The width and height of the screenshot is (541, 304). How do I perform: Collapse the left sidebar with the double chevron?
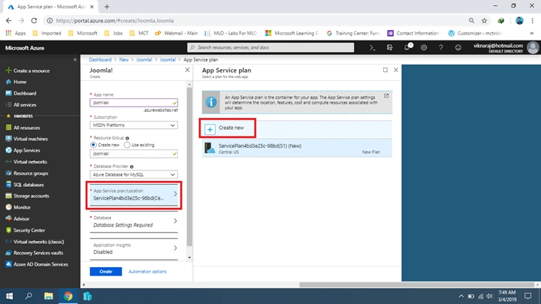click(75, 59)
